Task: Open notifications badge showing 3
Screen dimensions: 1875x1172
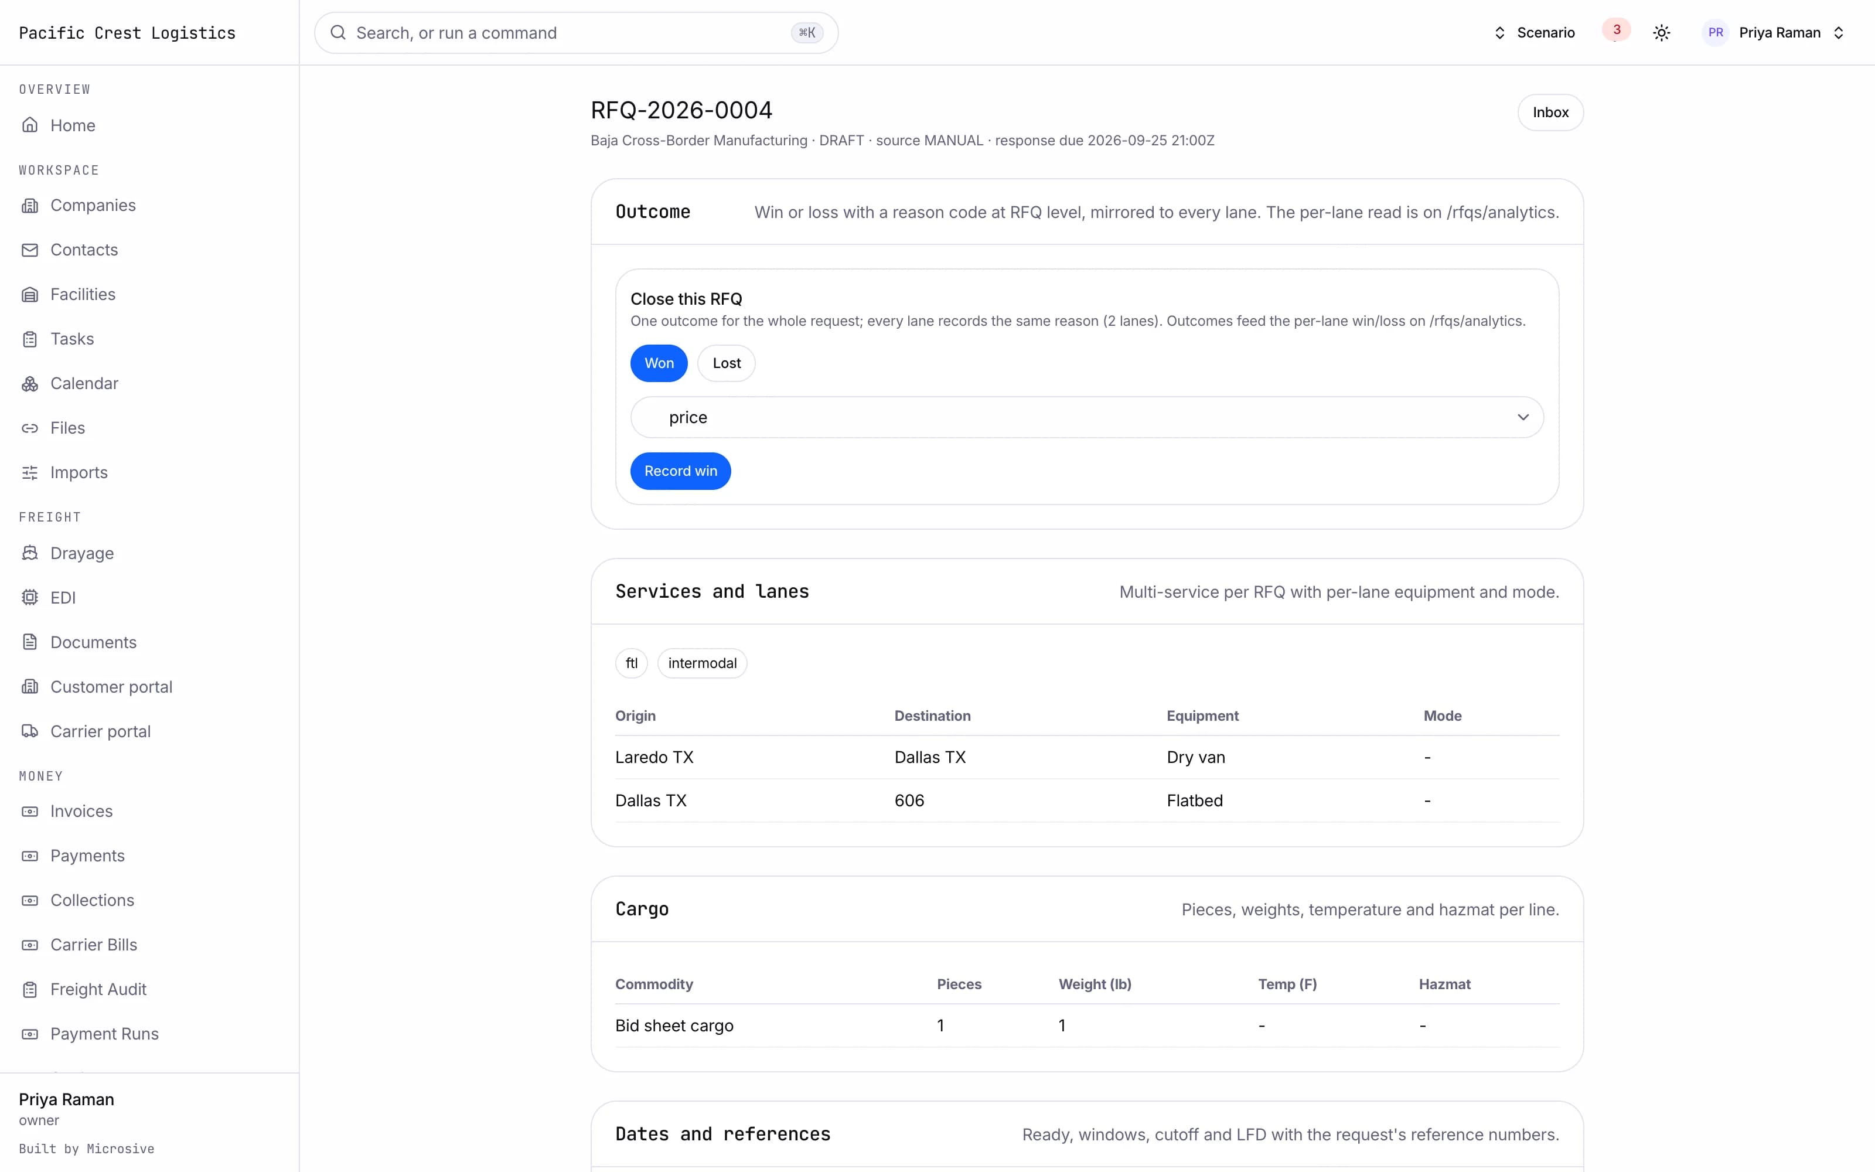Action: [1616, 30]
